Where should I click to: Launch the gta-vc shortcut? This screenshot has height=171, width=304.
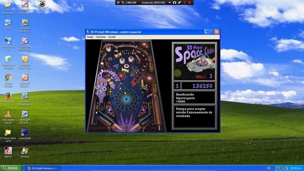[8, 152]
